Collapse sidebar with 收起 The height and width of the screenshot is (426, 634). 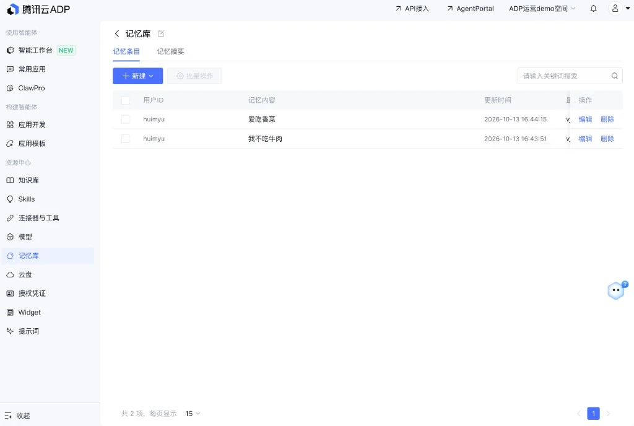(17, 415)
